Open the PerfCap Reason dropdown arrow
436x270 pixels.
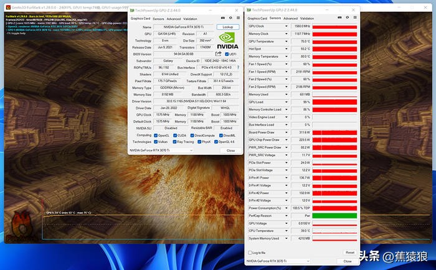286,215
